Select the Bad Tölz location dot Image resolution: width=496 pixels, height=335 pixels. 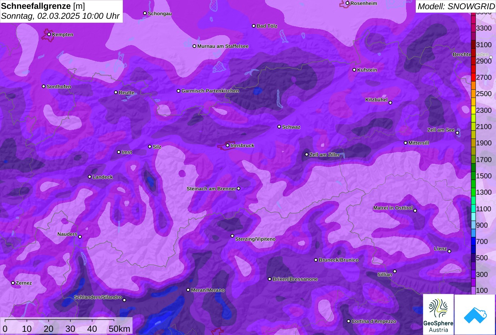(254, 26)
